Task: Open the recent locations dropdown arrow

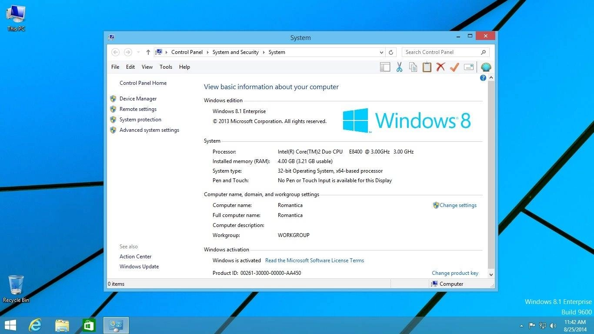Action: pos(138,52)
